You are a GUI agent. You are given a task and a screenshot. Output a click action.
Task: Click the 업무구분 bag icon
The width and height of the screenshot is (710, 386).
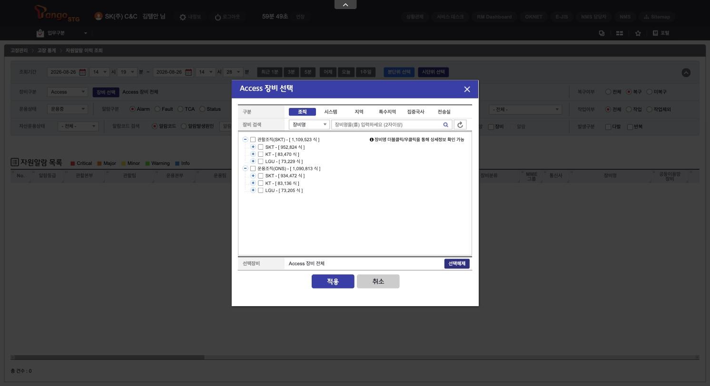coord(40,33)
